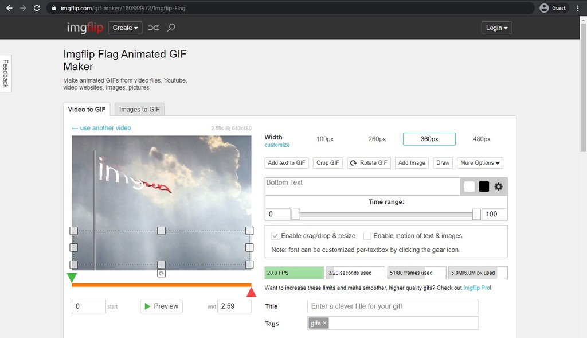Disable drag/drop & resize
The height and width of the screenshot is (338, 587).
pos(274,235)
